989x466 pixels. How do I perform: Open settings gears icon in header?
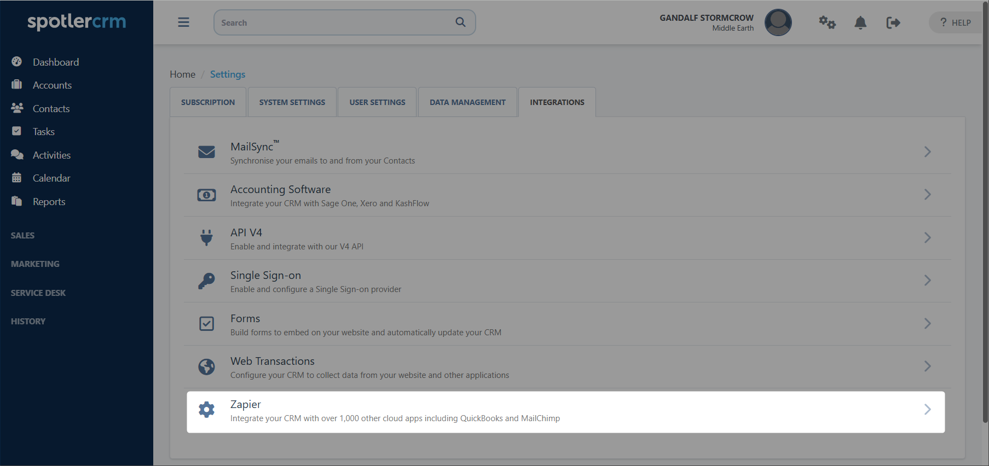pyautogui.click(x=827, y=22)
